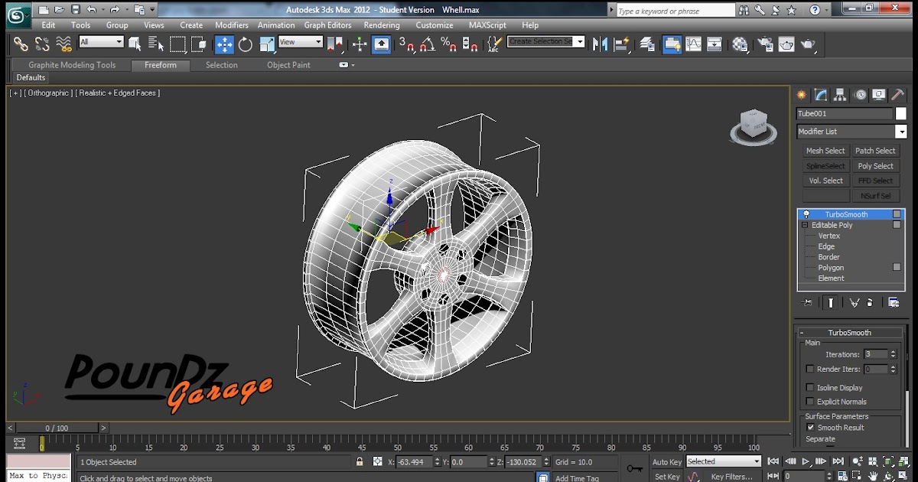
Task: Toggle the Isoline Display checkbox
Action: click(809, 388)
